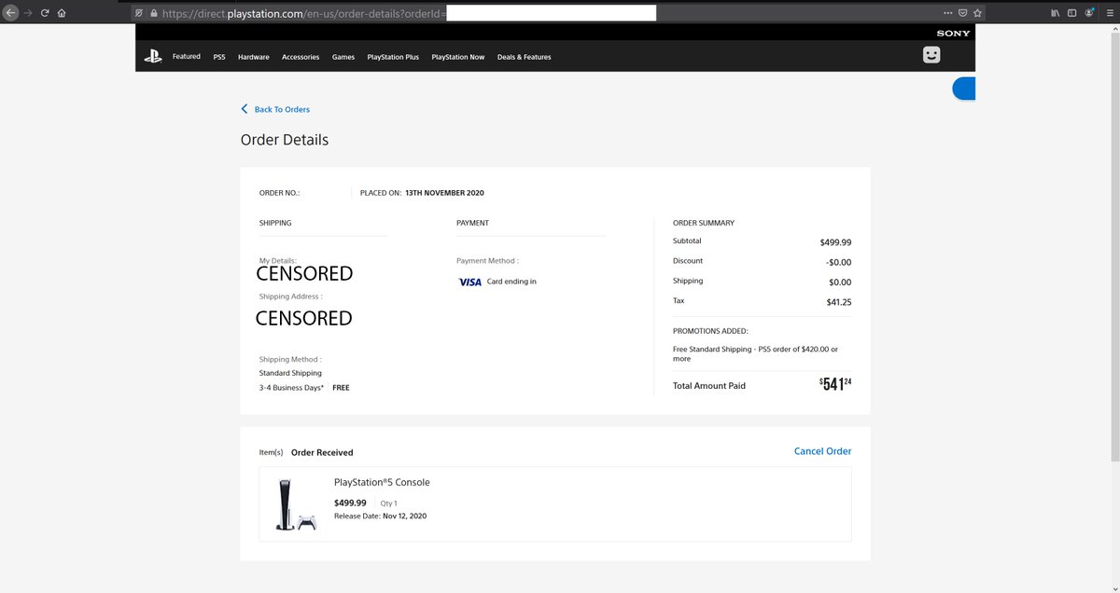Click the '13TH NOVEMBER 2020' placed date

tap(445, 193)
